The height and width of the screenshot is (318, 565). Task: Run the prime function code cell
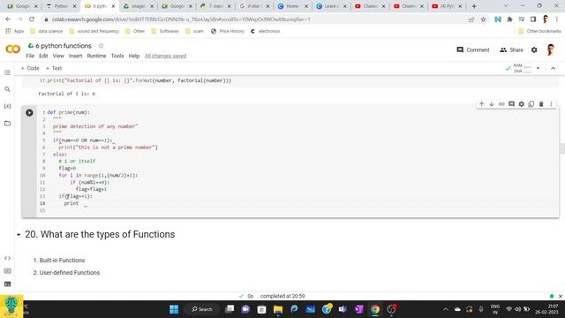pyautogui.click(x=29, y=113)
